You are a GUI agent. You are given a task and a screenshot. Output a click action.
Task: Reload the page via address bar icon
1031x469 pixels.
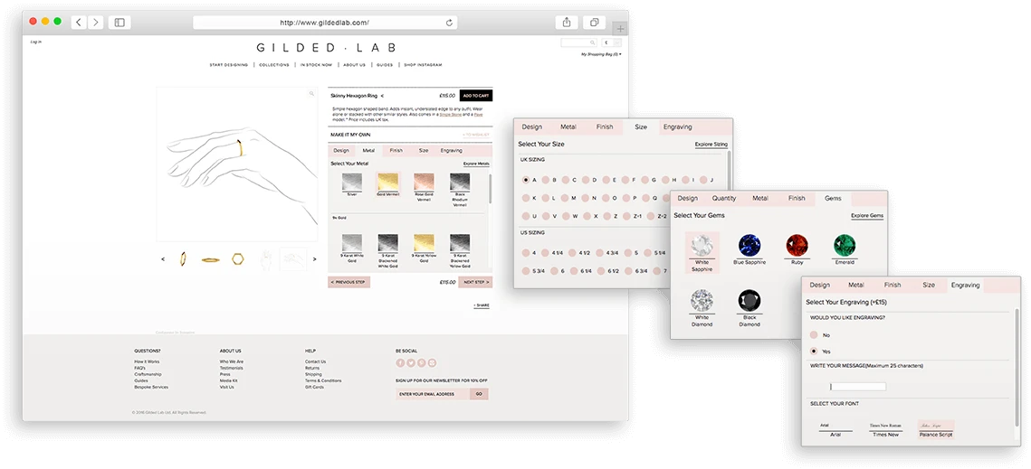pyautogui.click(x=449, y=23)
